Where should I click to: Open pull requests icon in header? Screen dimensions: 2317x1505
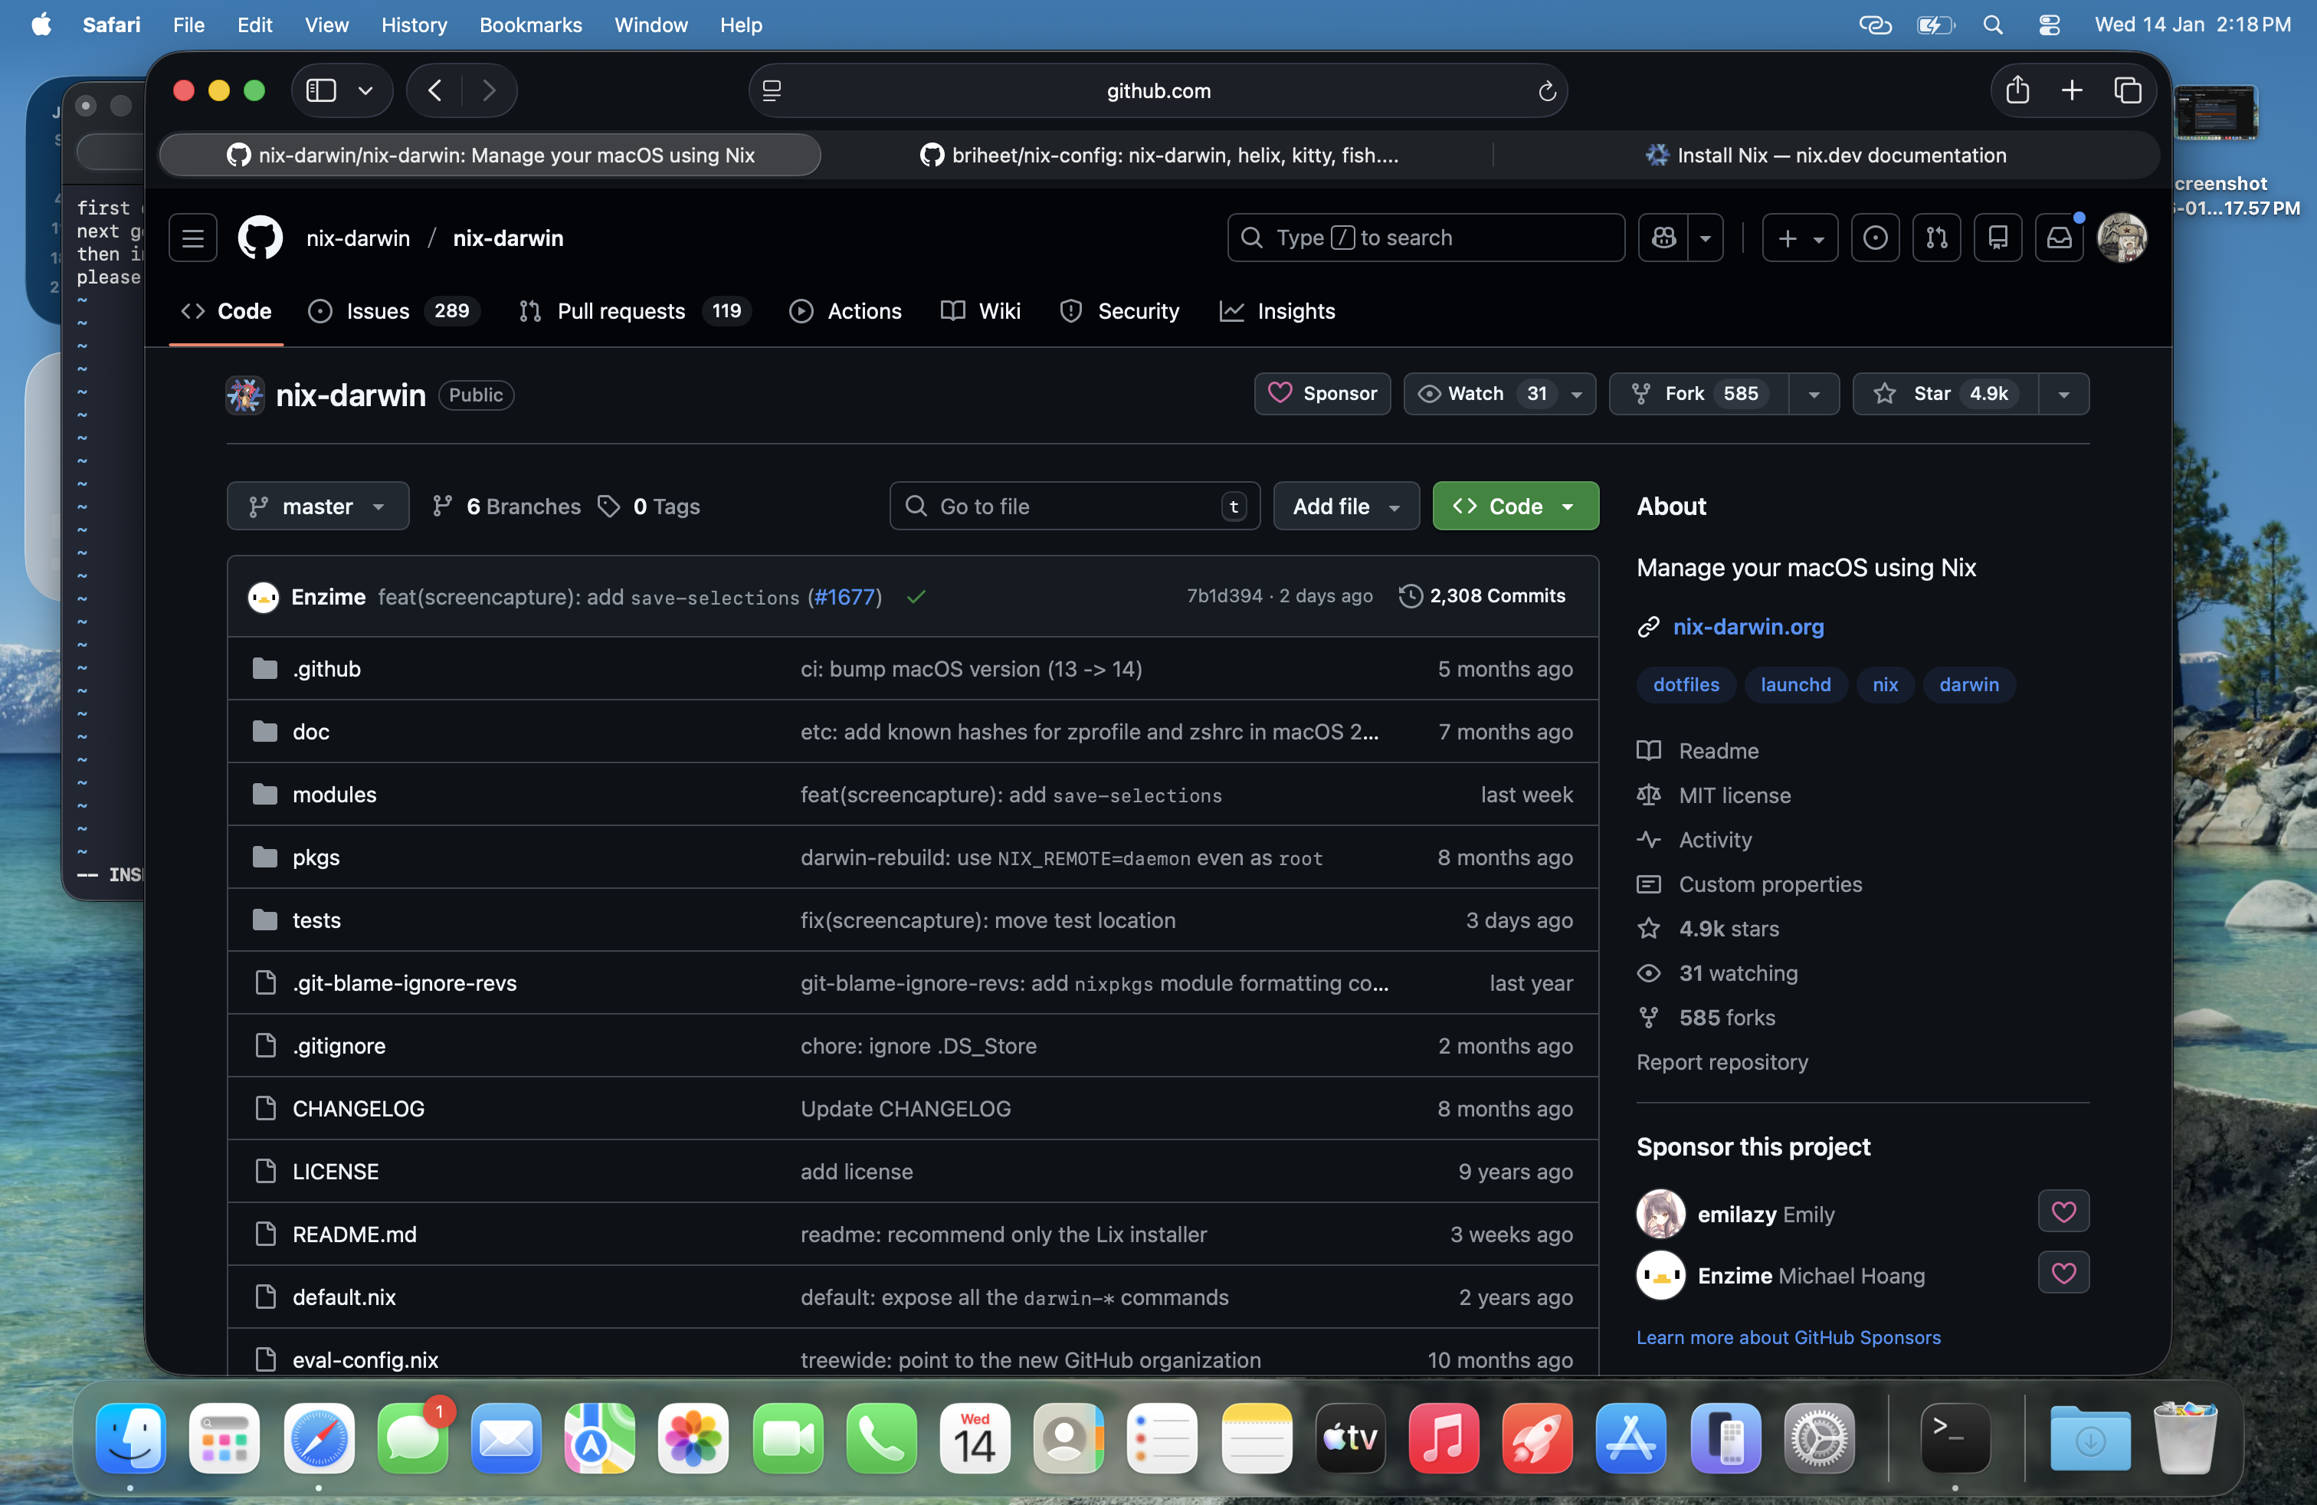pos(1936,238)
